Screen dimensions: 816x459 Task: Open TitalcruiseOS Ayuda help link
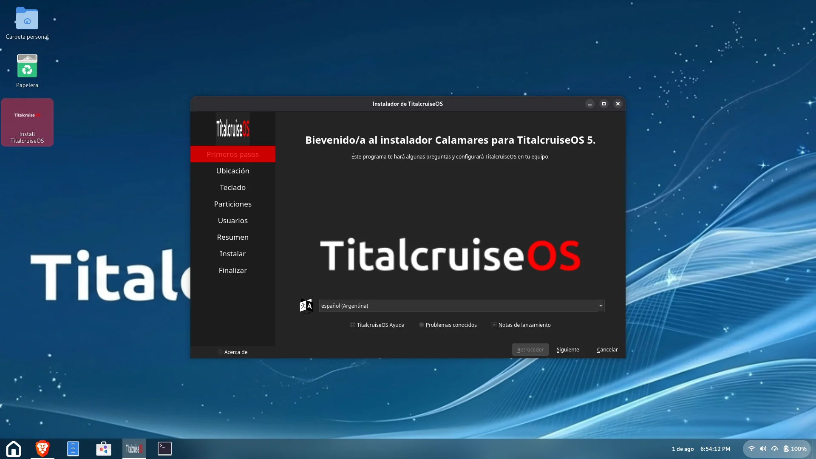[377, 325]
